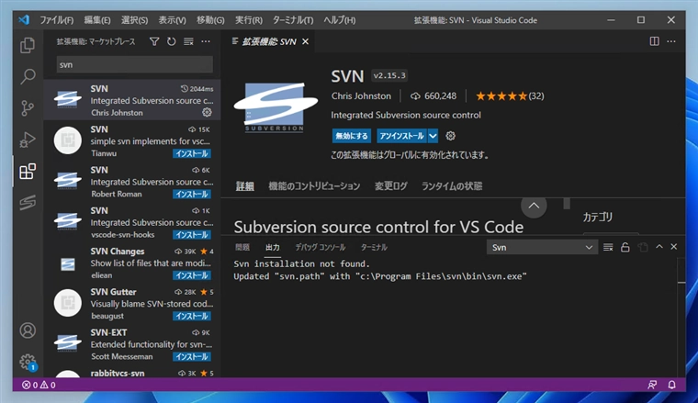This screenshot has width=698, height=403.
Task: Click the filter extensions funnel icon
Action: point(154,42)
